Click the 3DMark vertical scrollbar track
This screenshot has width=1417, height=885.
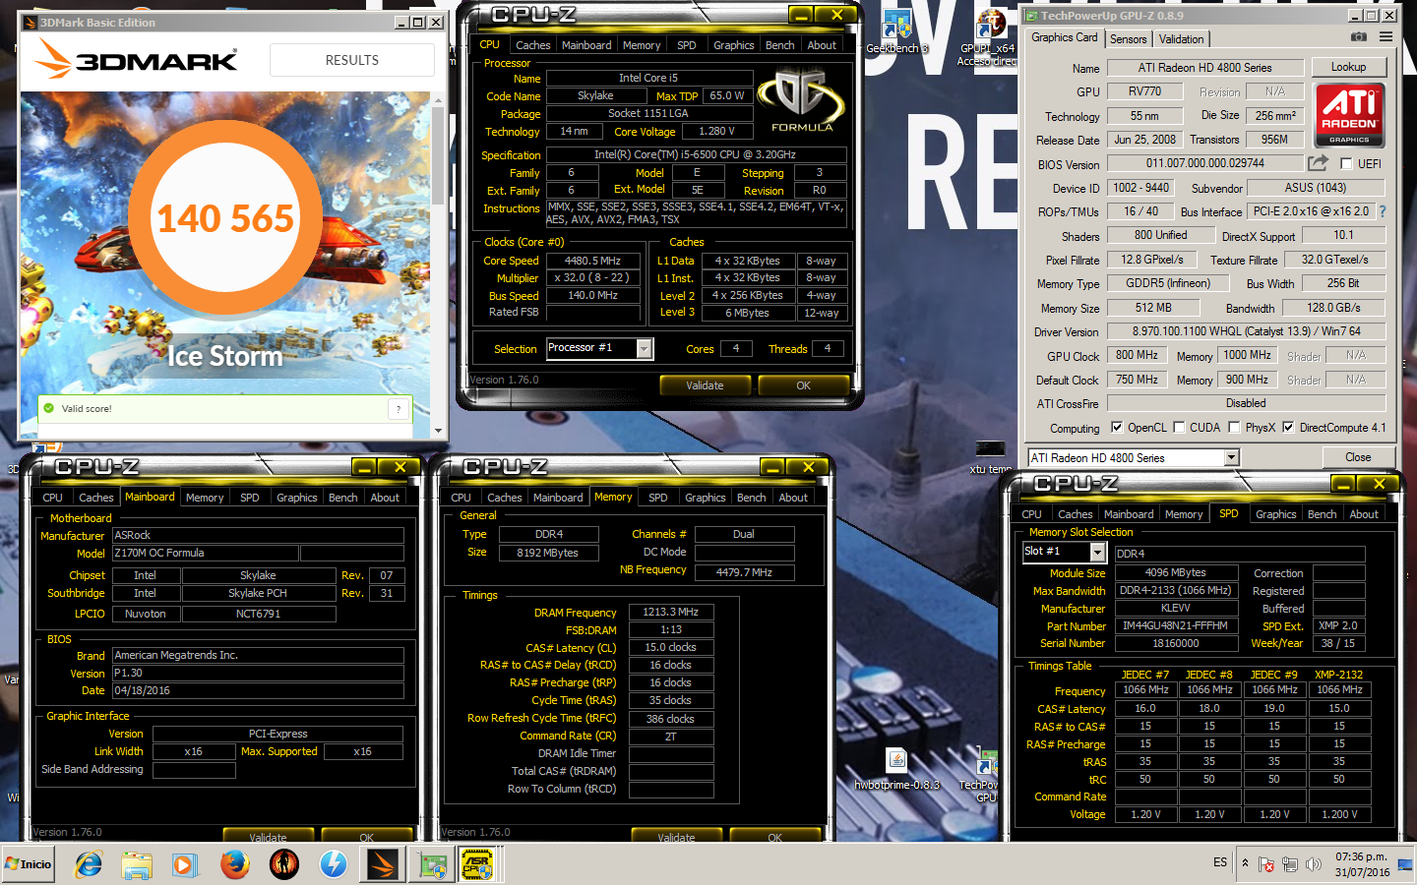[x=439, y=265]
